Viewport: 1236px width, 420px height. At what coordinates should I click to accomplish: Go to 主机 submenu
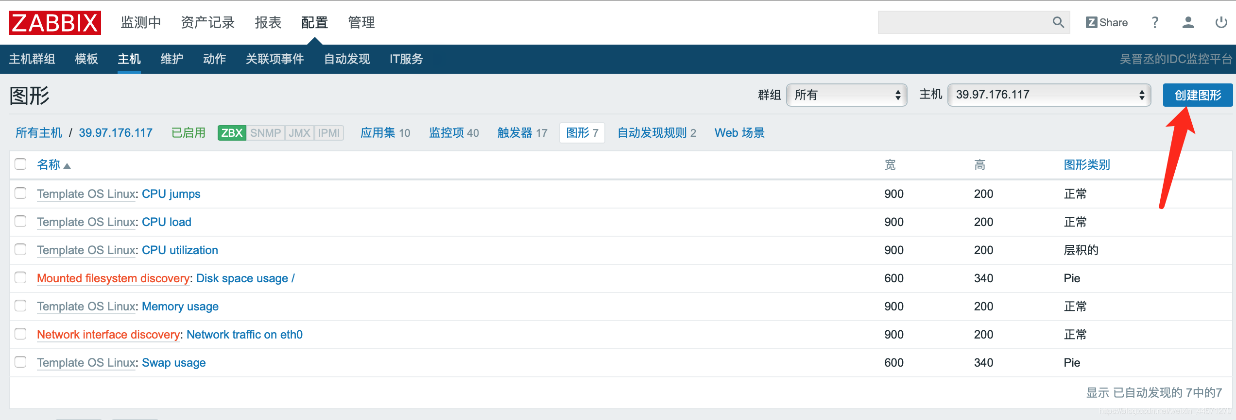click(x=129, y=59)
